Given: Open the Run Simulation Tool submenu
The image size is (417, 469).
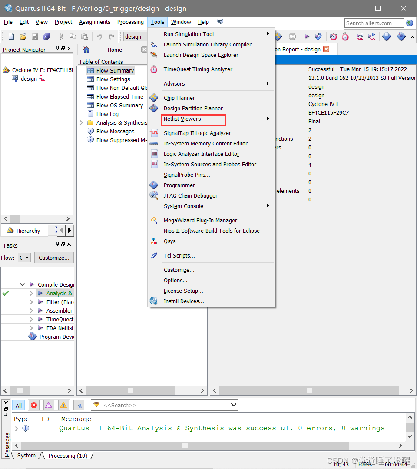Looking at the screenshot, I should click(x=212, y=34).
